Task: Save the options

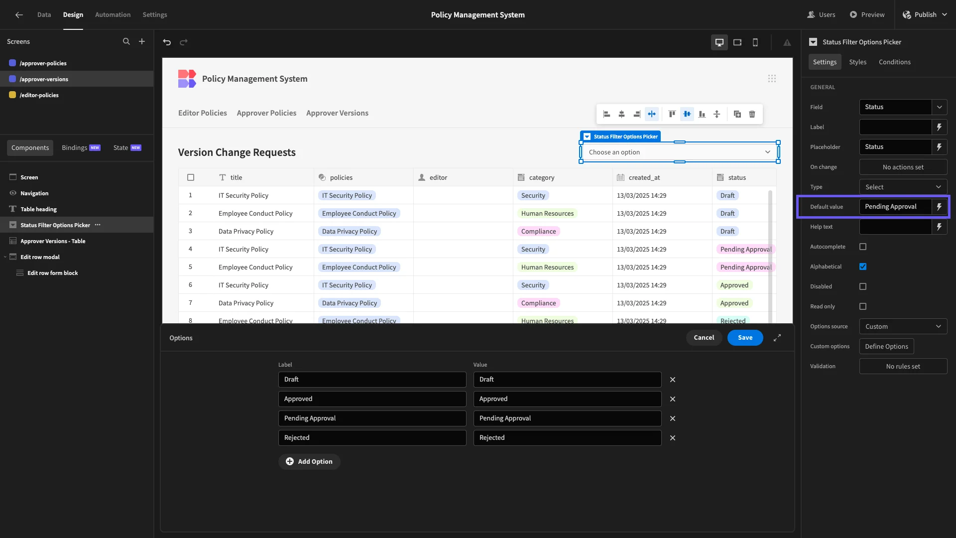Action: 745,338
